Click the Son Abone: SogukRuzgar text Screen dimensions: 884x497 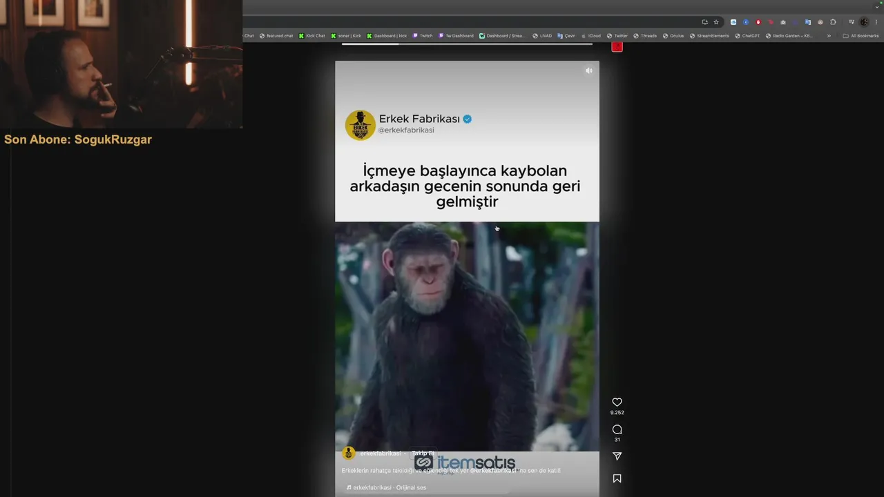[x=78, y=139]
